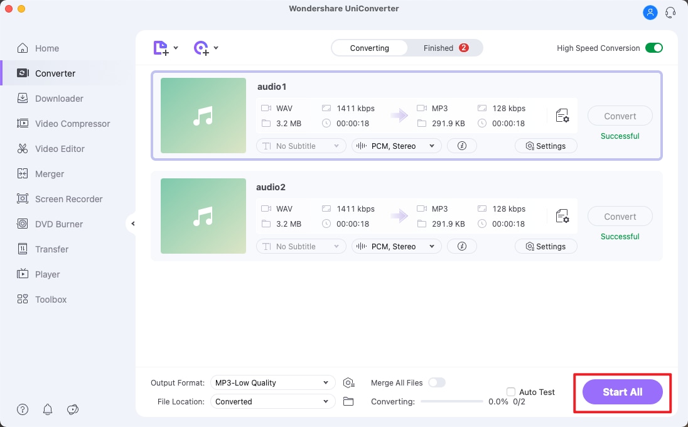Click the red 2 badge on Finished
The height and width of the screenshot is (427, 688).
[x=463, y=48]
